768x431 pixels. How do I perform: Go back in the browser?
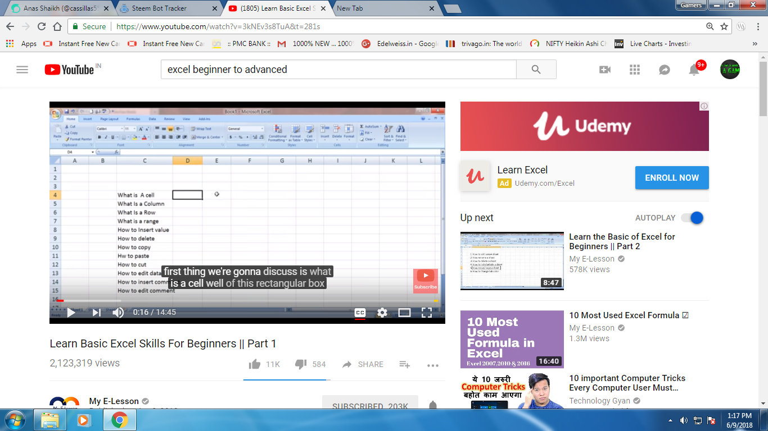click(x=10, y=26)
